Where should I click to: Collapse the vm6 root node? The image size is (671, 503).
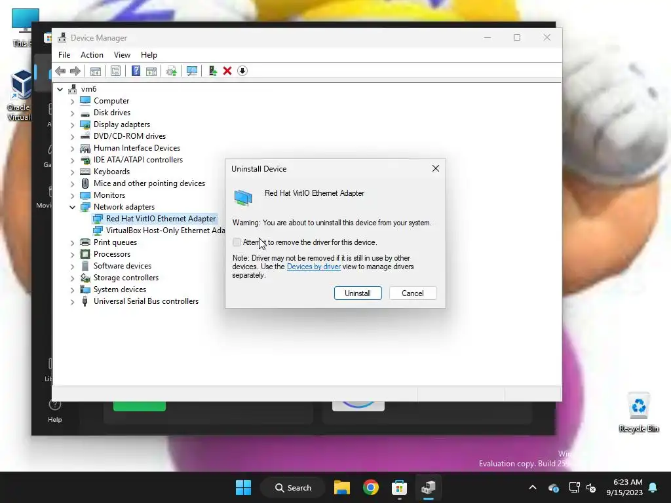pyautogui.click(x=60, y=89)
